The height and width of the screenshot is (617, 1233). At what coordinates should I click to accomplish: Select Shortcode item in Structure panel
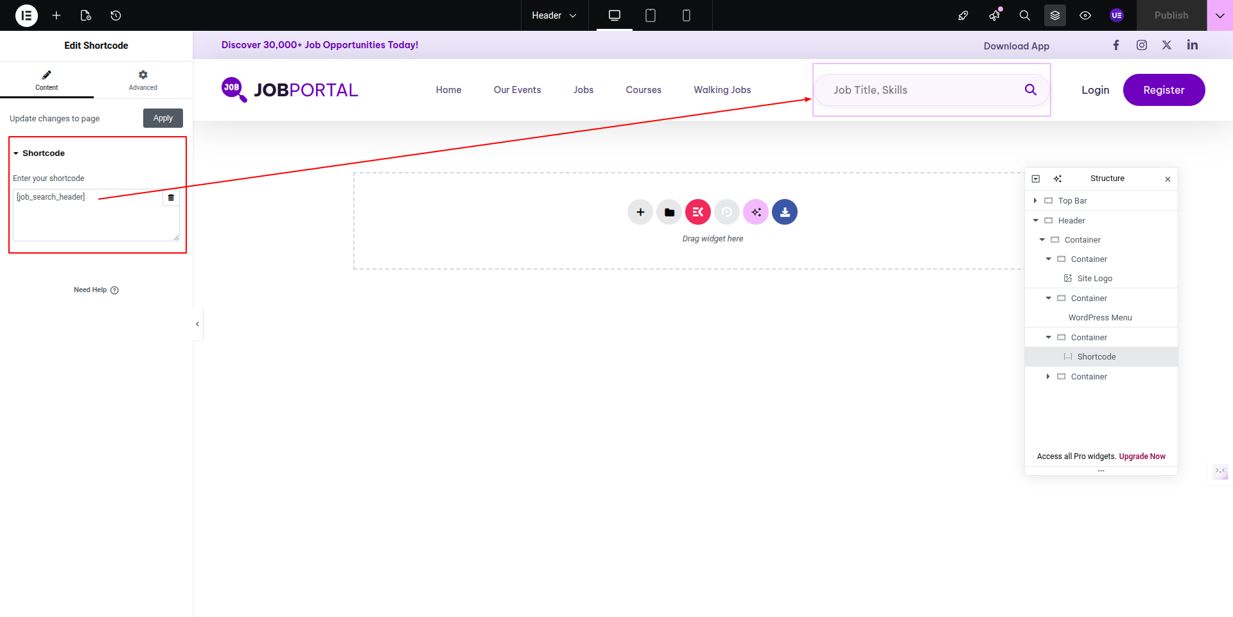tap(1096, 357)
